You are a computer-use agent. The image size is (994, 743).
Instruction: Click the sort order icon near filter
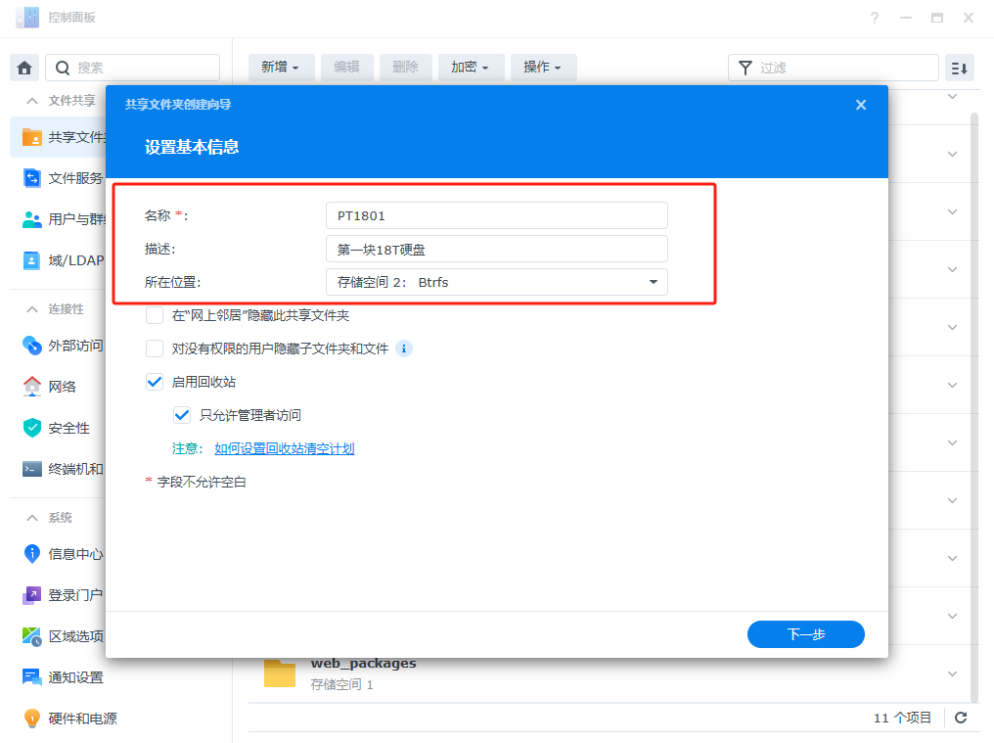pos(960,68)
